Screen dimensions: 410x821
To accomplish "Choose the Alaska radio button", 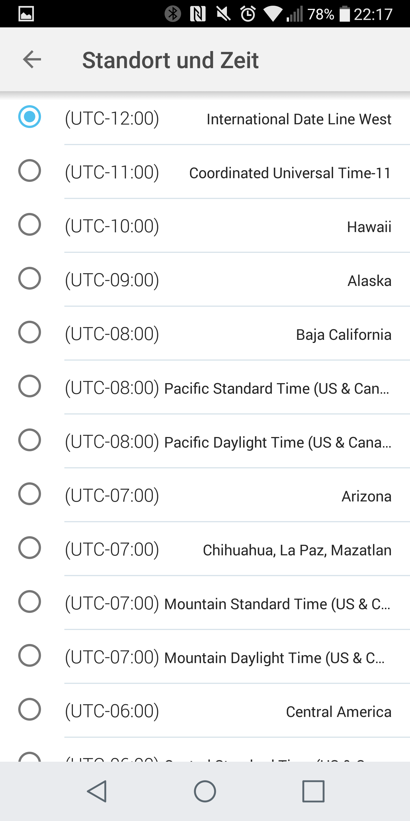I will click(x=30, y=278).
